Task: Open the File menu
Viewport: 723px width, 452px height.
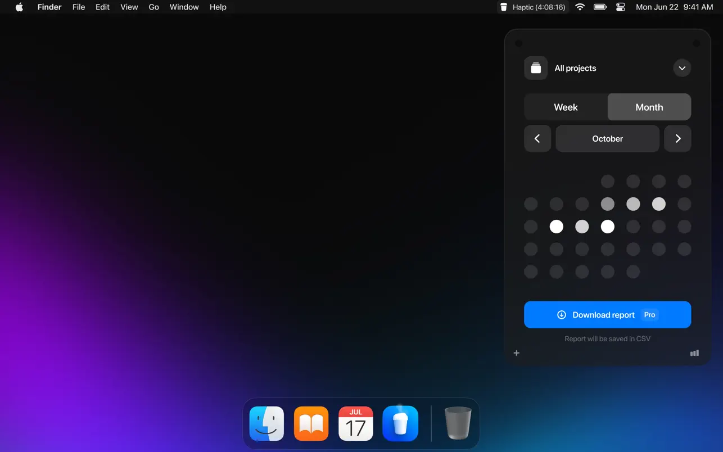Action: click(x=79, y=7)
